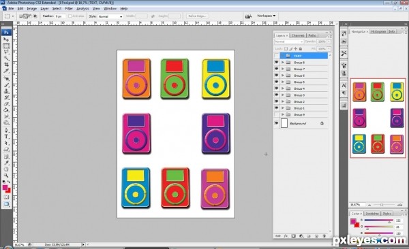Open the File menu

[11, 9]
